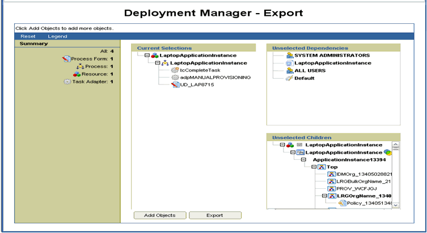
Task: Click the Resource summary icon
Action: tap(77, 74)
